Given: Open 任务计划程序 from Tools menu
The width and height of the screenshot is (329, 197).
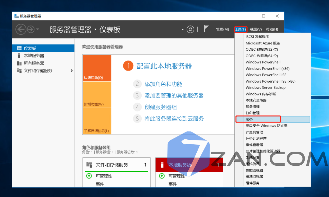Looking at the screenshot, I should [x=273, y=138].
